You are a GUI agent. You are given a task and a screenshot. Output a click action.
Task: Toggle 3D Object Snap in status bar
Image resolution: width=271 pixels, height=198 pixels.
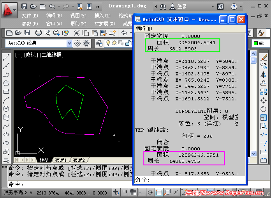167,193
